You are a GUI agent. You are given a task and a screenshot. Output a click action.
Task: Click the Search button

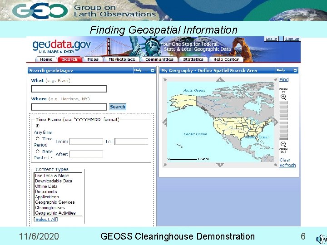[x=118, y=107]
